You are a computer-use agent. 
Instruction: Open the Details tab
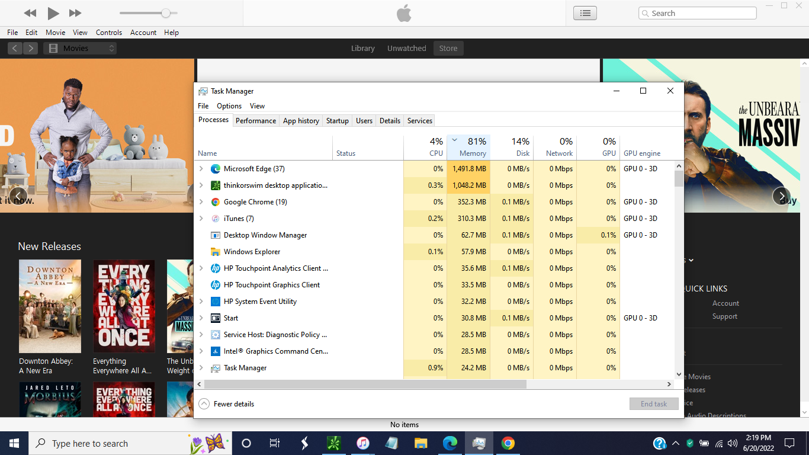[390, 121]
